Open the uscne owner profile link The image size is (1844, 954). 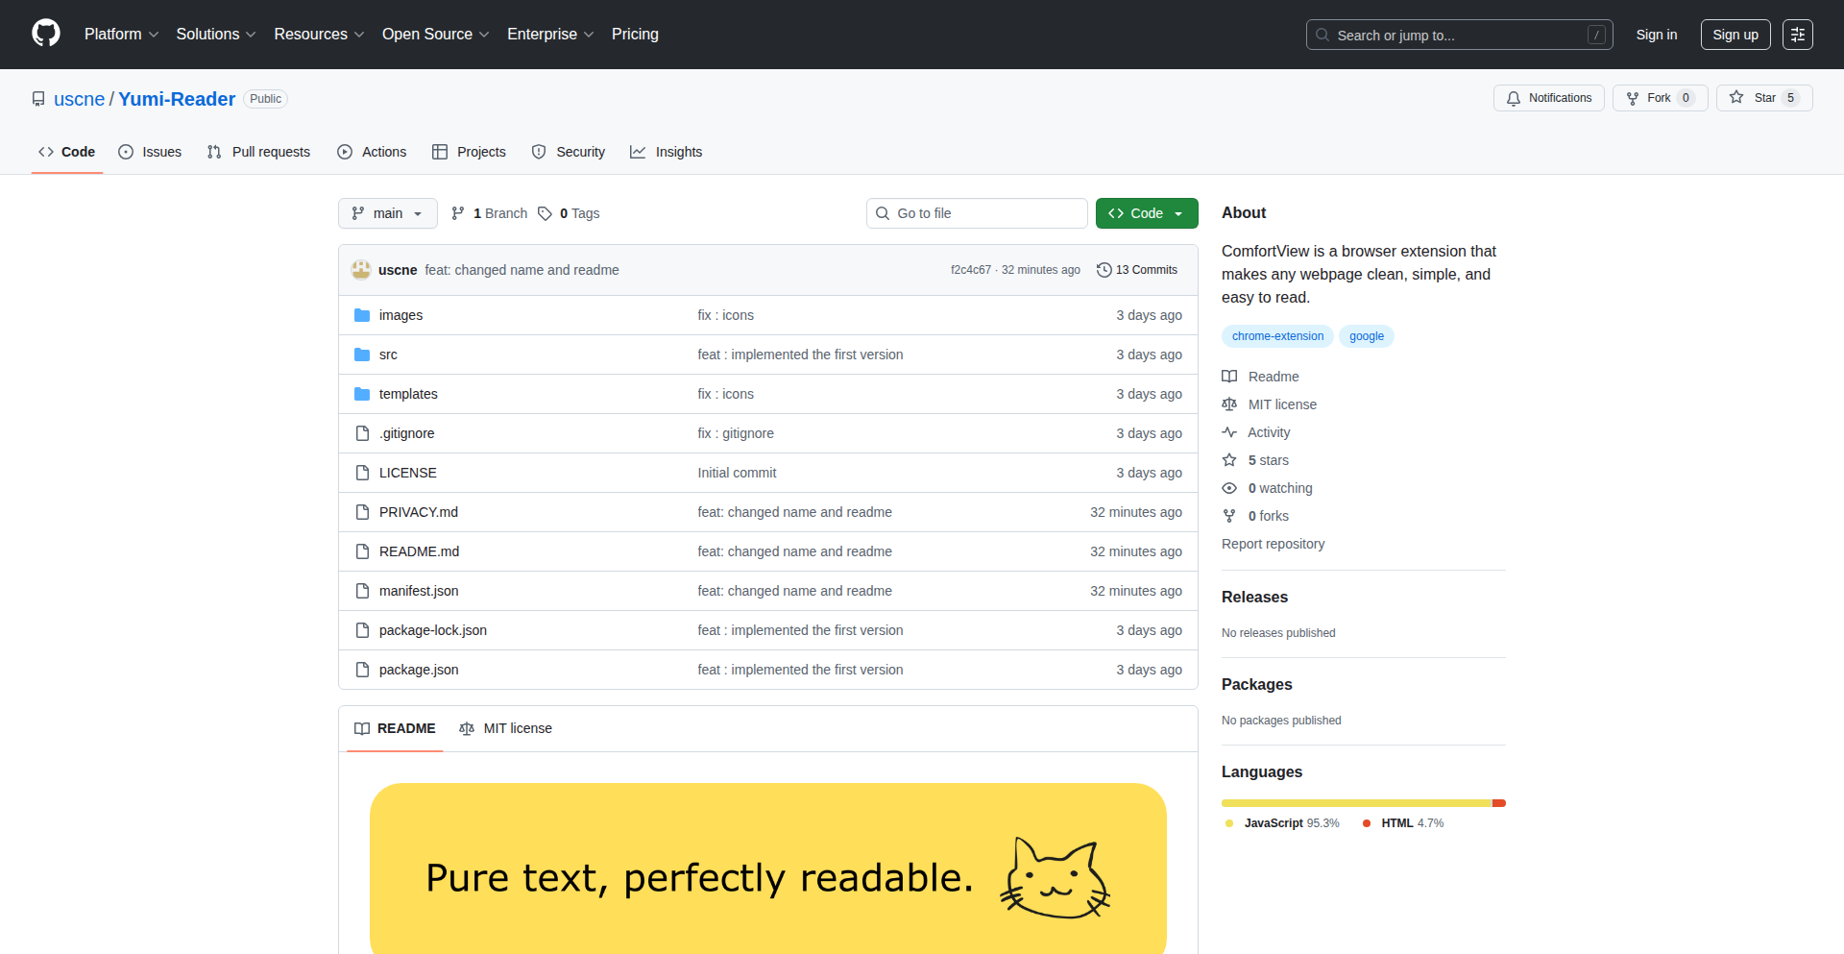79,99
